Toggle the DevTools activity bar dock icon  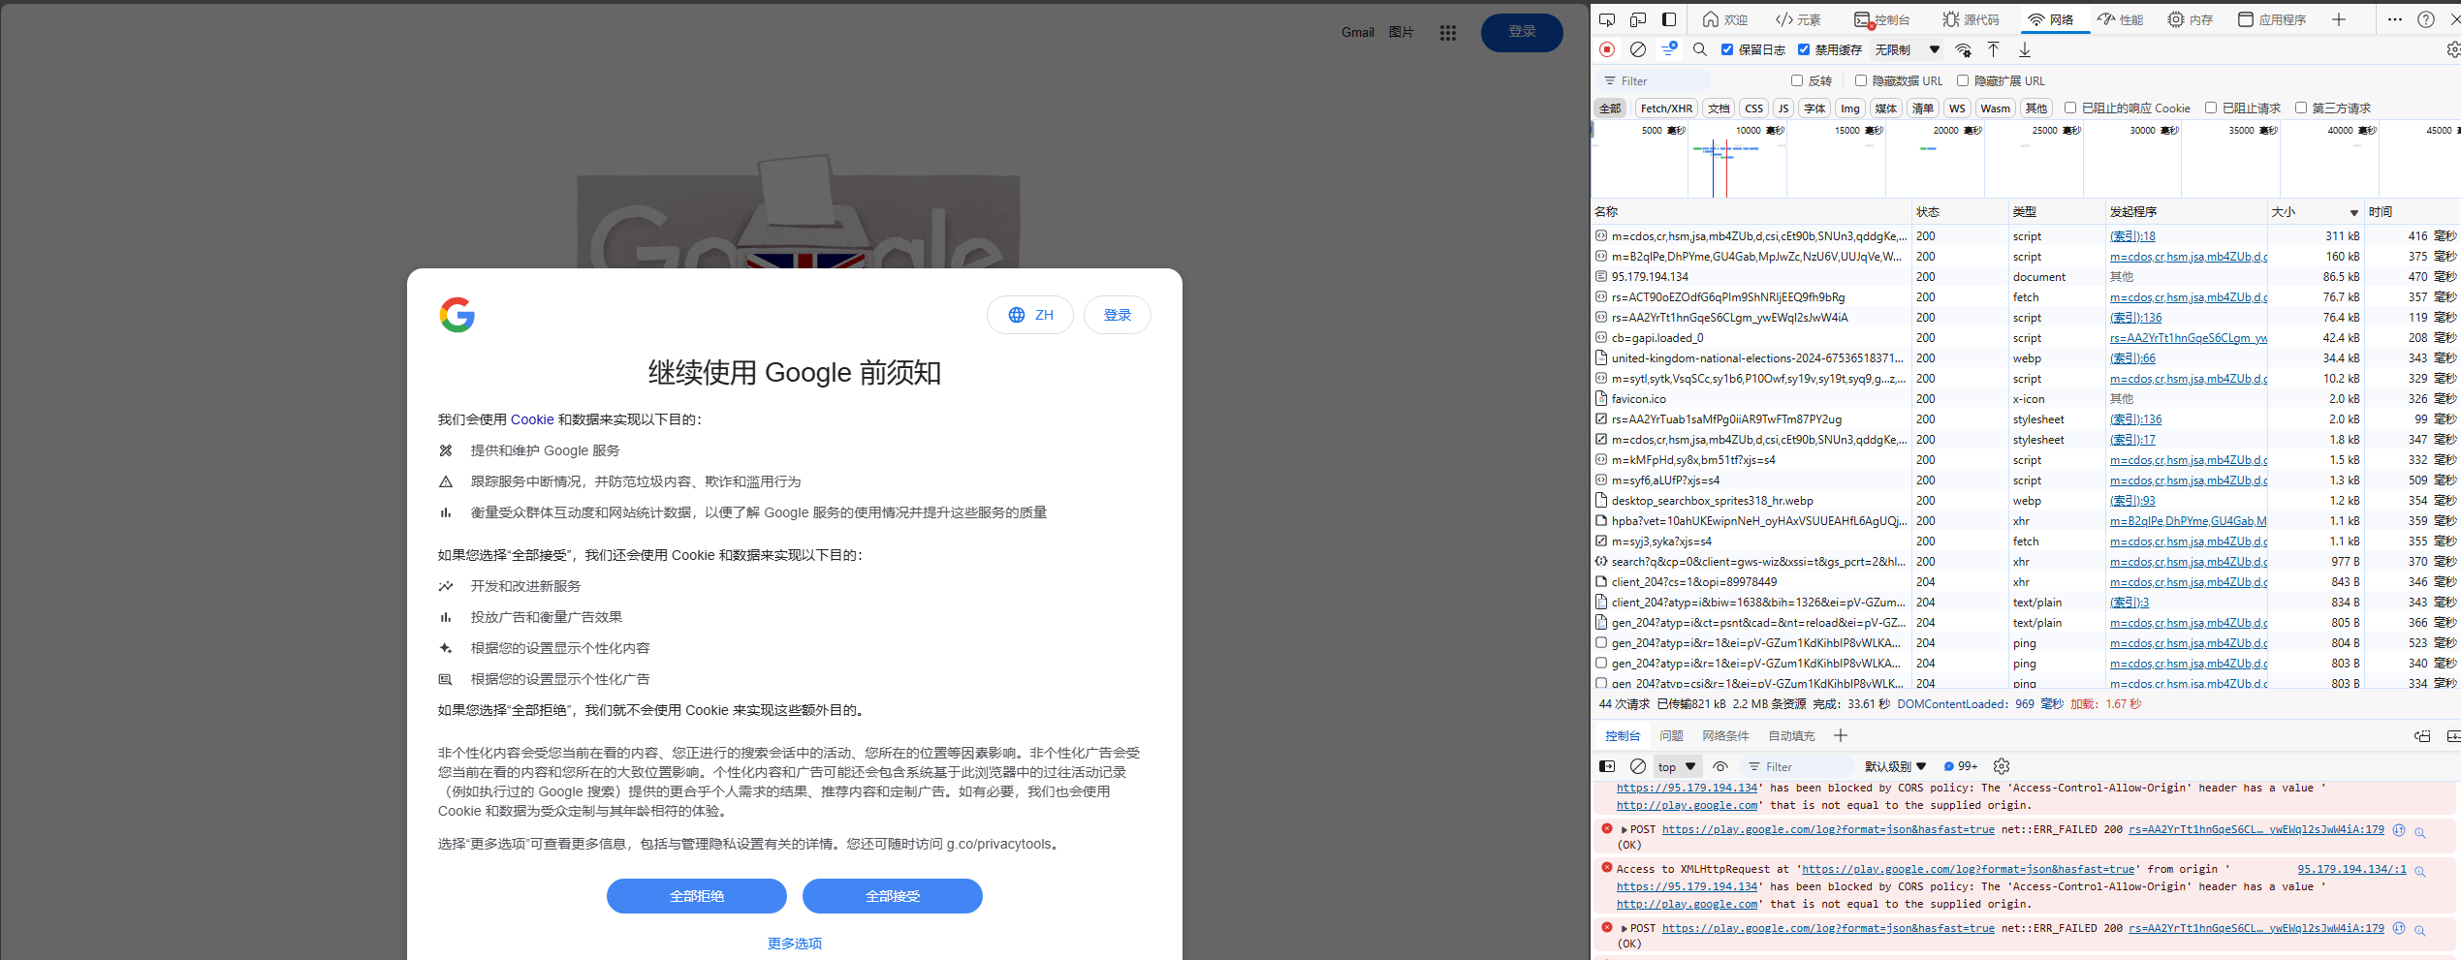click(1669, 19)
